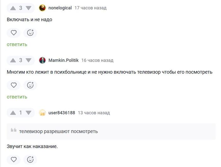Add emoji reaction to Mamkin.Politik's comment
Viewport: 221px width, 167px height.
tap(30, 85)
